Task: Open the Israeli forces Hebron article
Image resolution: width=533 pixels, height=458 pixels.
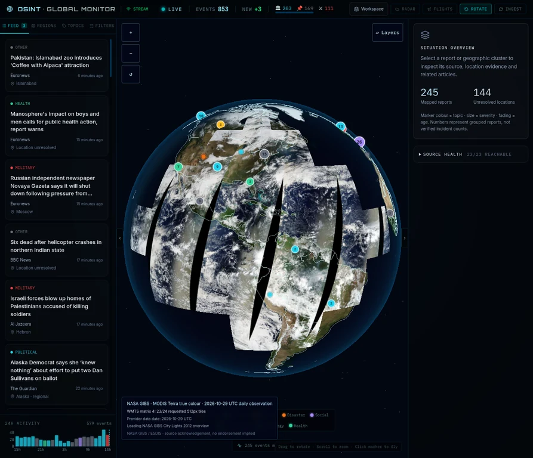Action: point(57,310)
